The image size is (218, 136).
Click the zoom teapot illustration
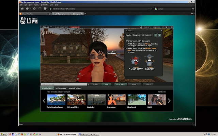coord(149,60)
